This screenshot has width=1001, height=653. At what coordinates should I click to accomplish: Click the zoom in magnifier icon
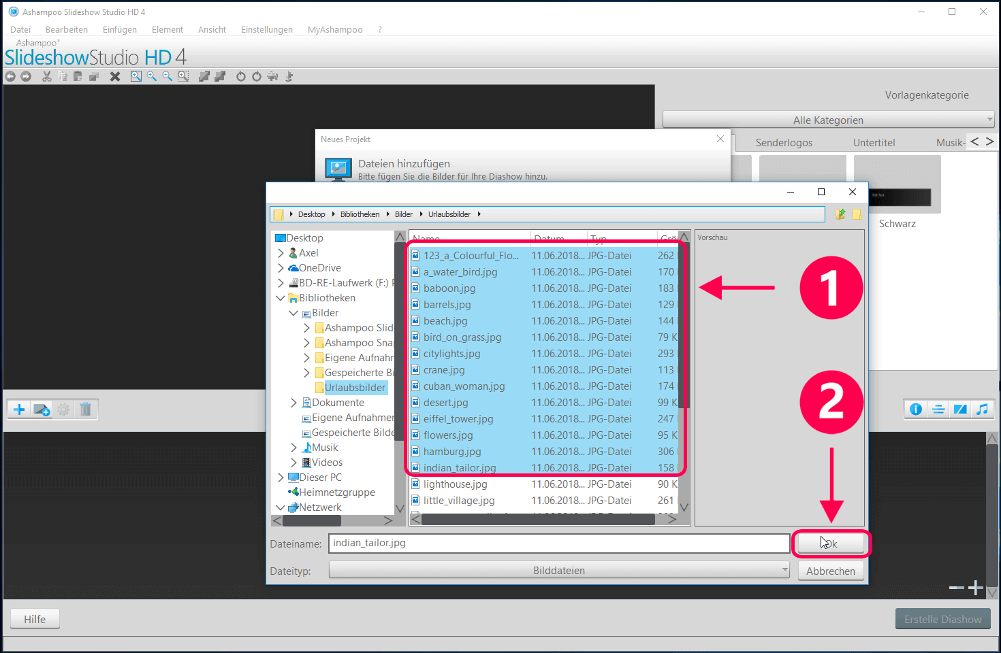coord(152,76)
